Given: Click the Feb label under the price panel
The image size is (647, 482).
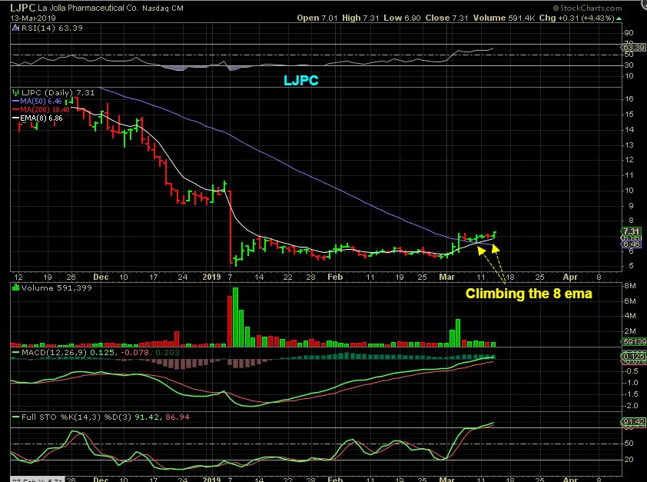Looking at the screenshot, I should click(335, 277).
